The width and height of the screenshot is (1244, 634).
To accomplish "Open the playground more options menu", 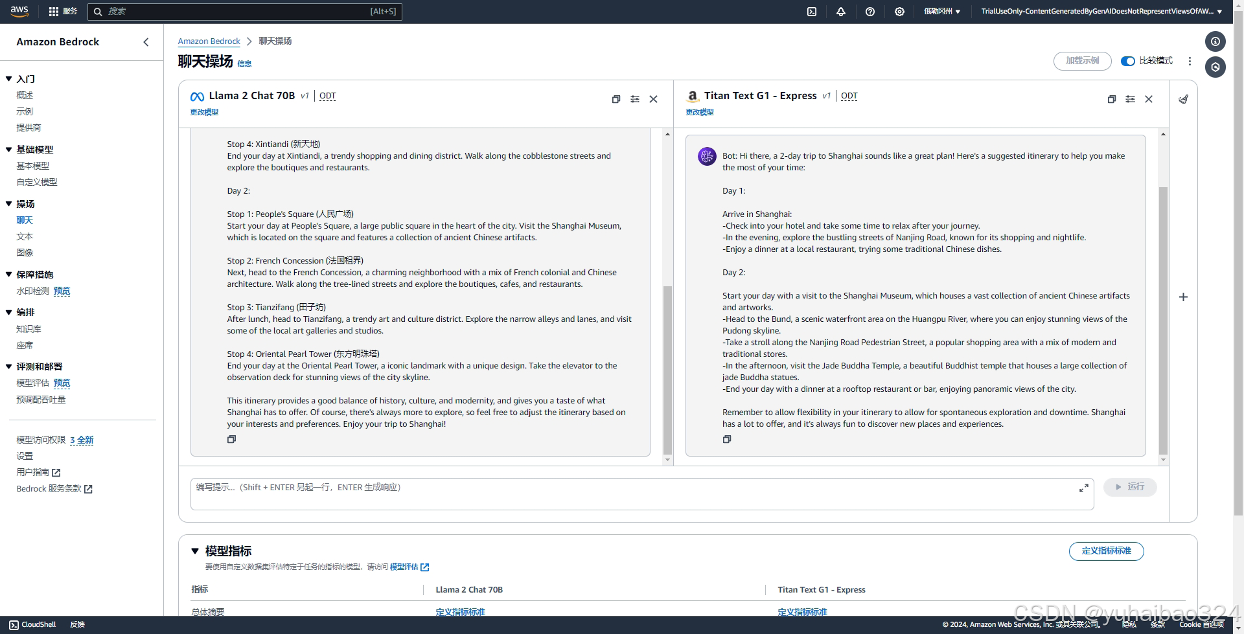I will (x=1190, y=61).
